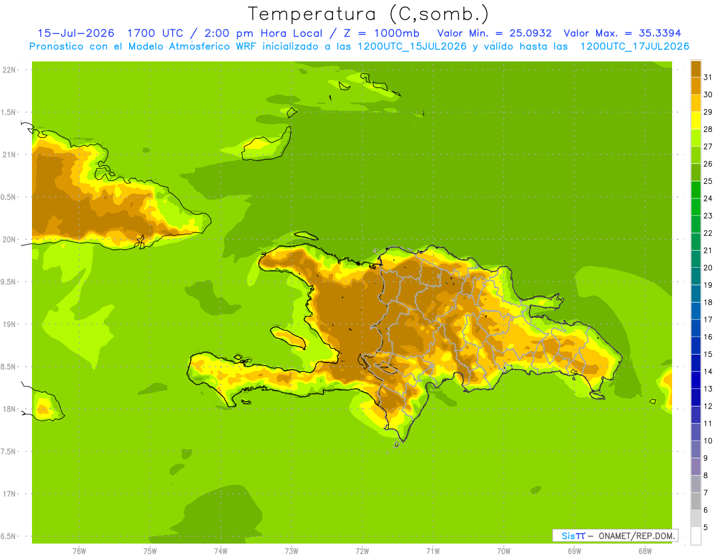Image resolution: width=724 pixels, height=559 pixels.
Task: Pick the blue swatch between 15 and 16
Action: pyautogui.click(x=696, y=346)
